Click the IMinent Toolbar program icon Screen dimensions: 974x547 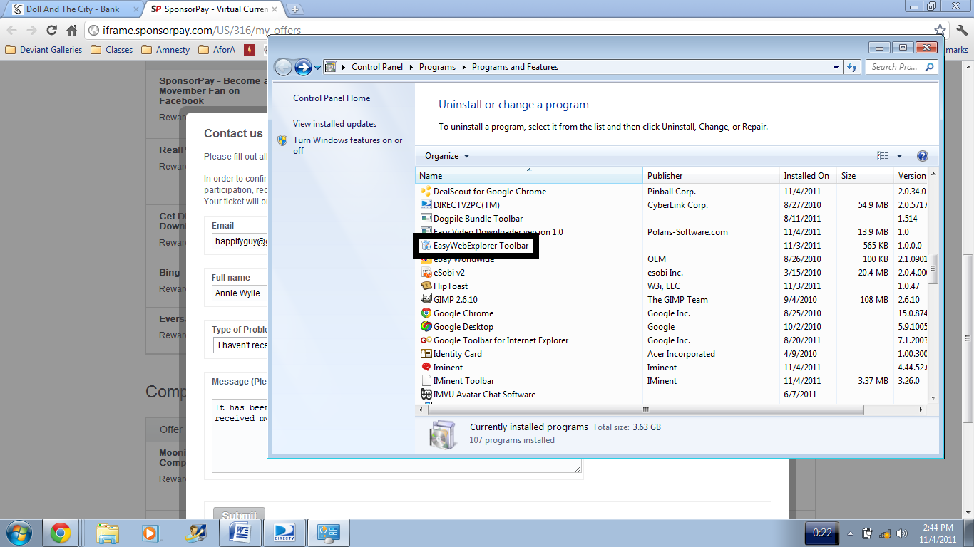coord(426,381)
